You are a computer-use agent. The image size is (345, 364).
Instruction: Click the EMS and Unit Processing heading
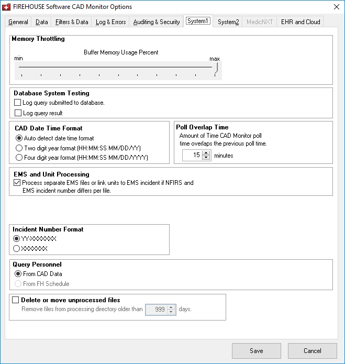51,174
